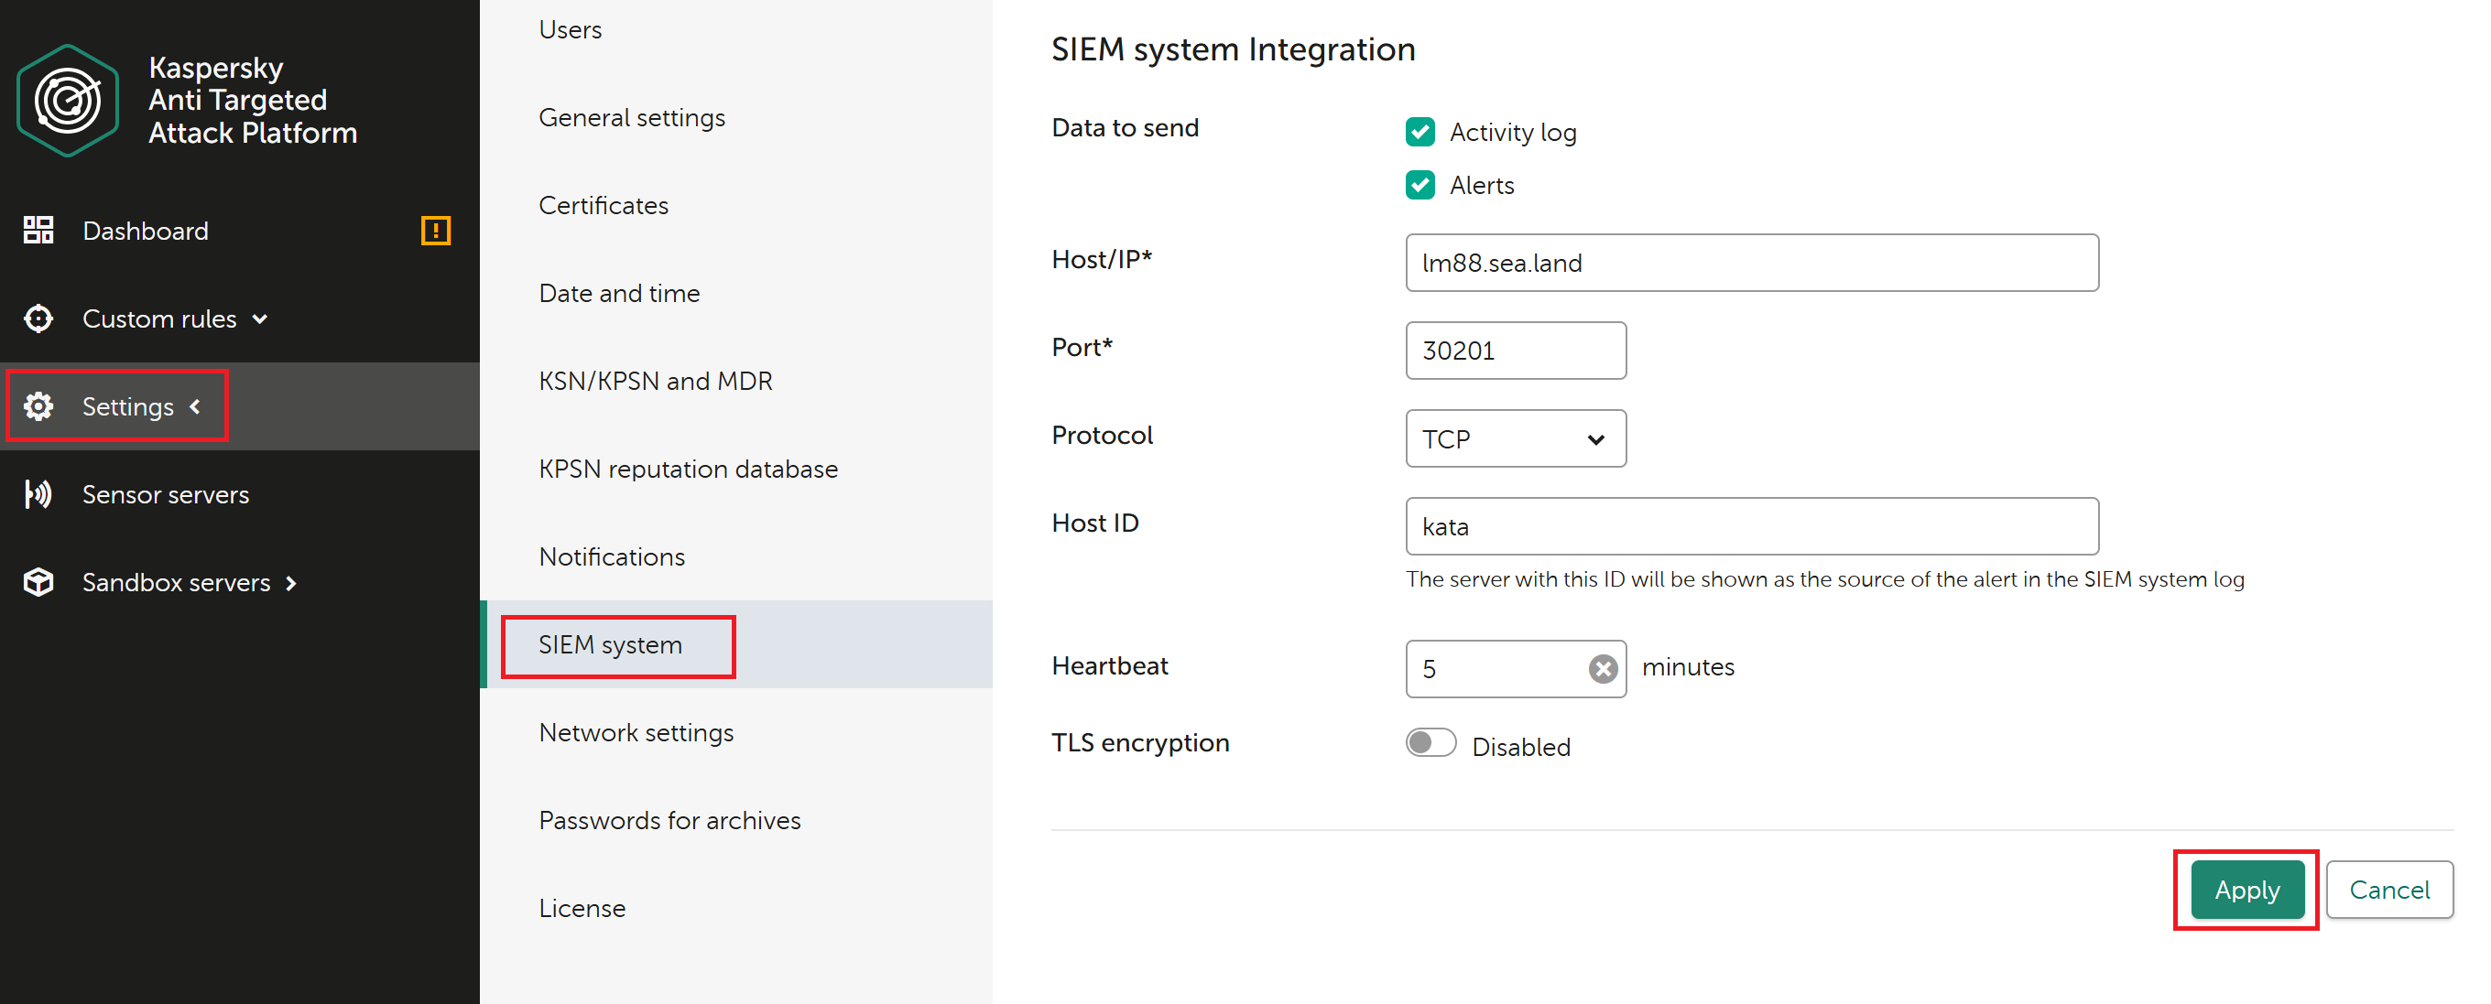Click the Custom rules label
This screenshot has height=1004, width=2491.
point(159,318)
